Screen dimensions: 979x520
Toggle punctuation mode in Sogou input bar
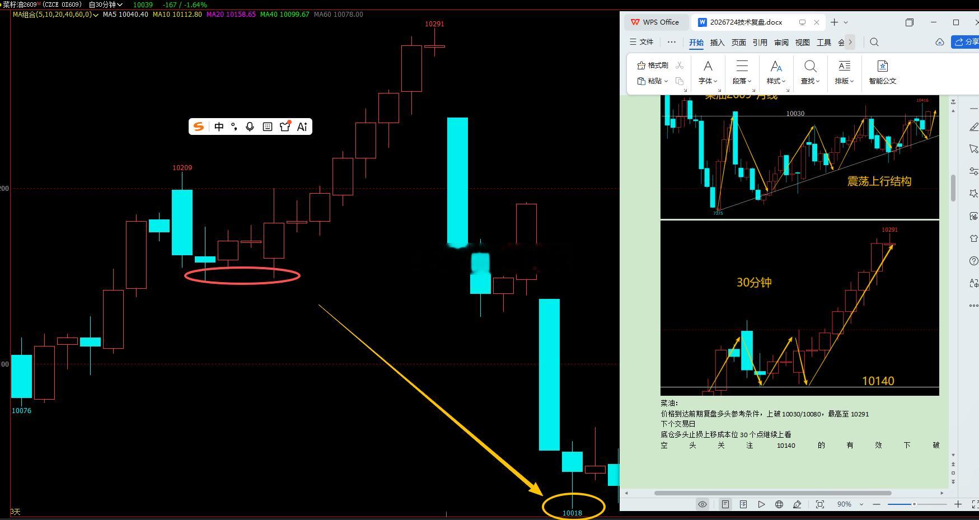point(234,127)
